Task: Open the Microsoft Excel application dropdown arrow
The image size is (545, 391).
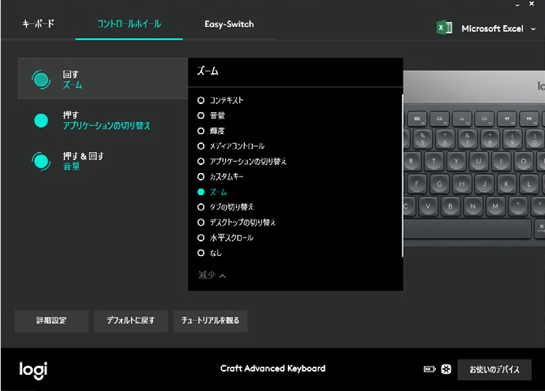Action: [533, 28]
